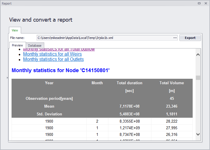Click the month cell with value 2
Screen dimensions: 210x150
point(97,121)
